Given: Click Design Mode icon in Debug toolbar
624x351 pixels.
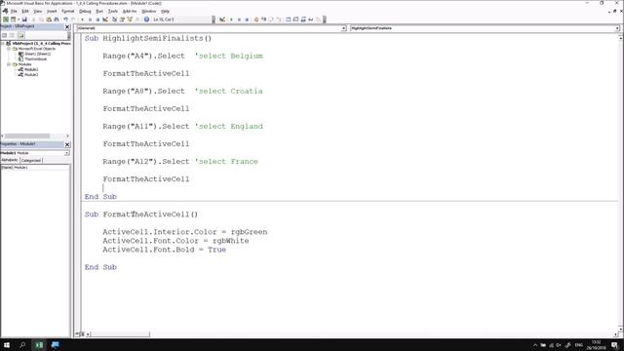Looking at the screenshot, I should coord(222,19).
